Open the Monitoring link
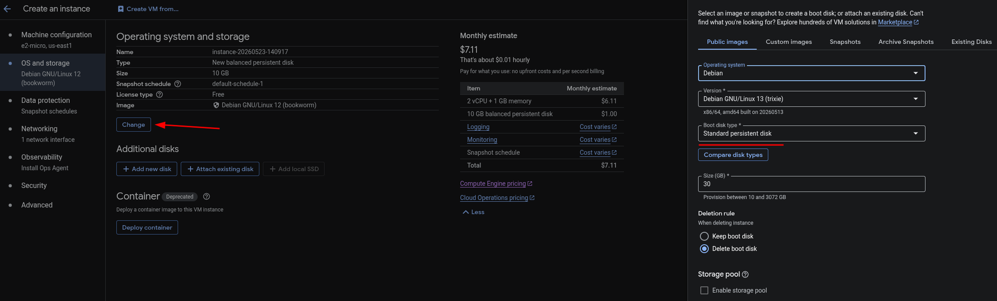 482,140
